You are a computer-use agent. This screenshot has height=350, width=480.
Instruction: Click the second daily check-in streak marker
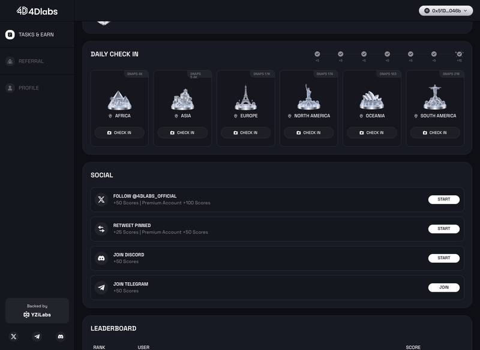coord(340,54)
